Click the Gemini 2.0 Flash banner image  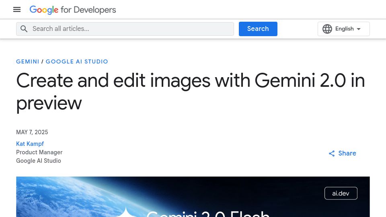coord(193,197)
